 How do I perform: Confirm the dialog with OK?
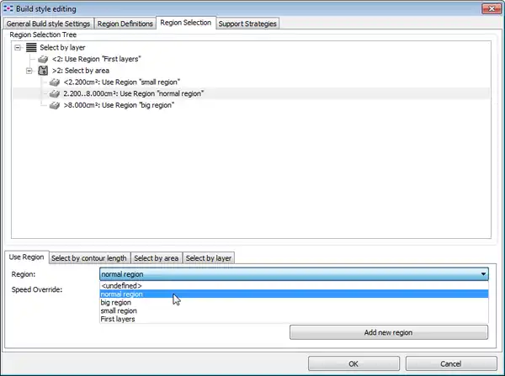pyautogui.click(x=353, y=363)
